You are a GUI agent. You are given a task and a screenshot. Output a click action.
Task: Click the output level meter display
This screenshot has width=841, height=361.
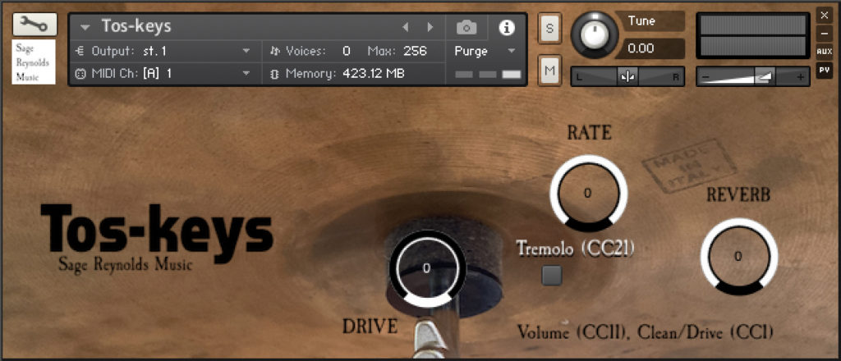[753, 35]
